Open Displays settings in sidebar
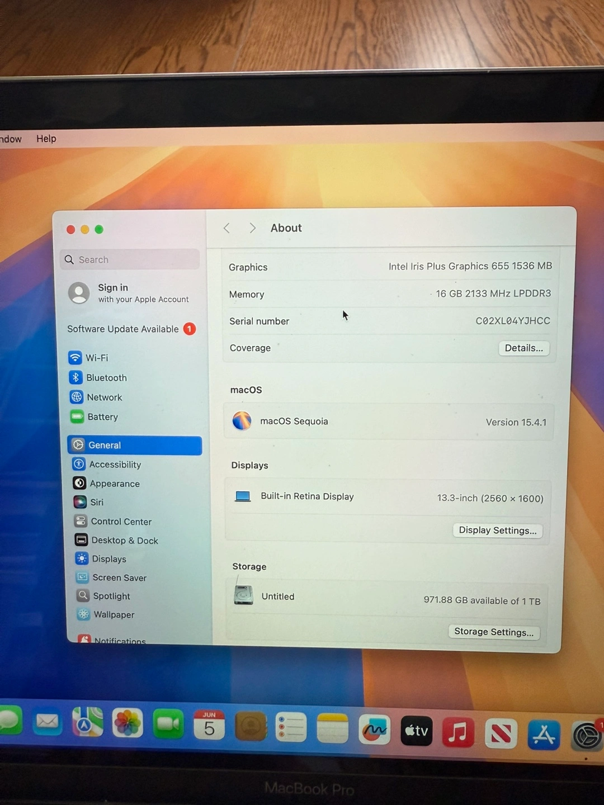The width and height of the screenshot is (604, 805). pos(101,558)
